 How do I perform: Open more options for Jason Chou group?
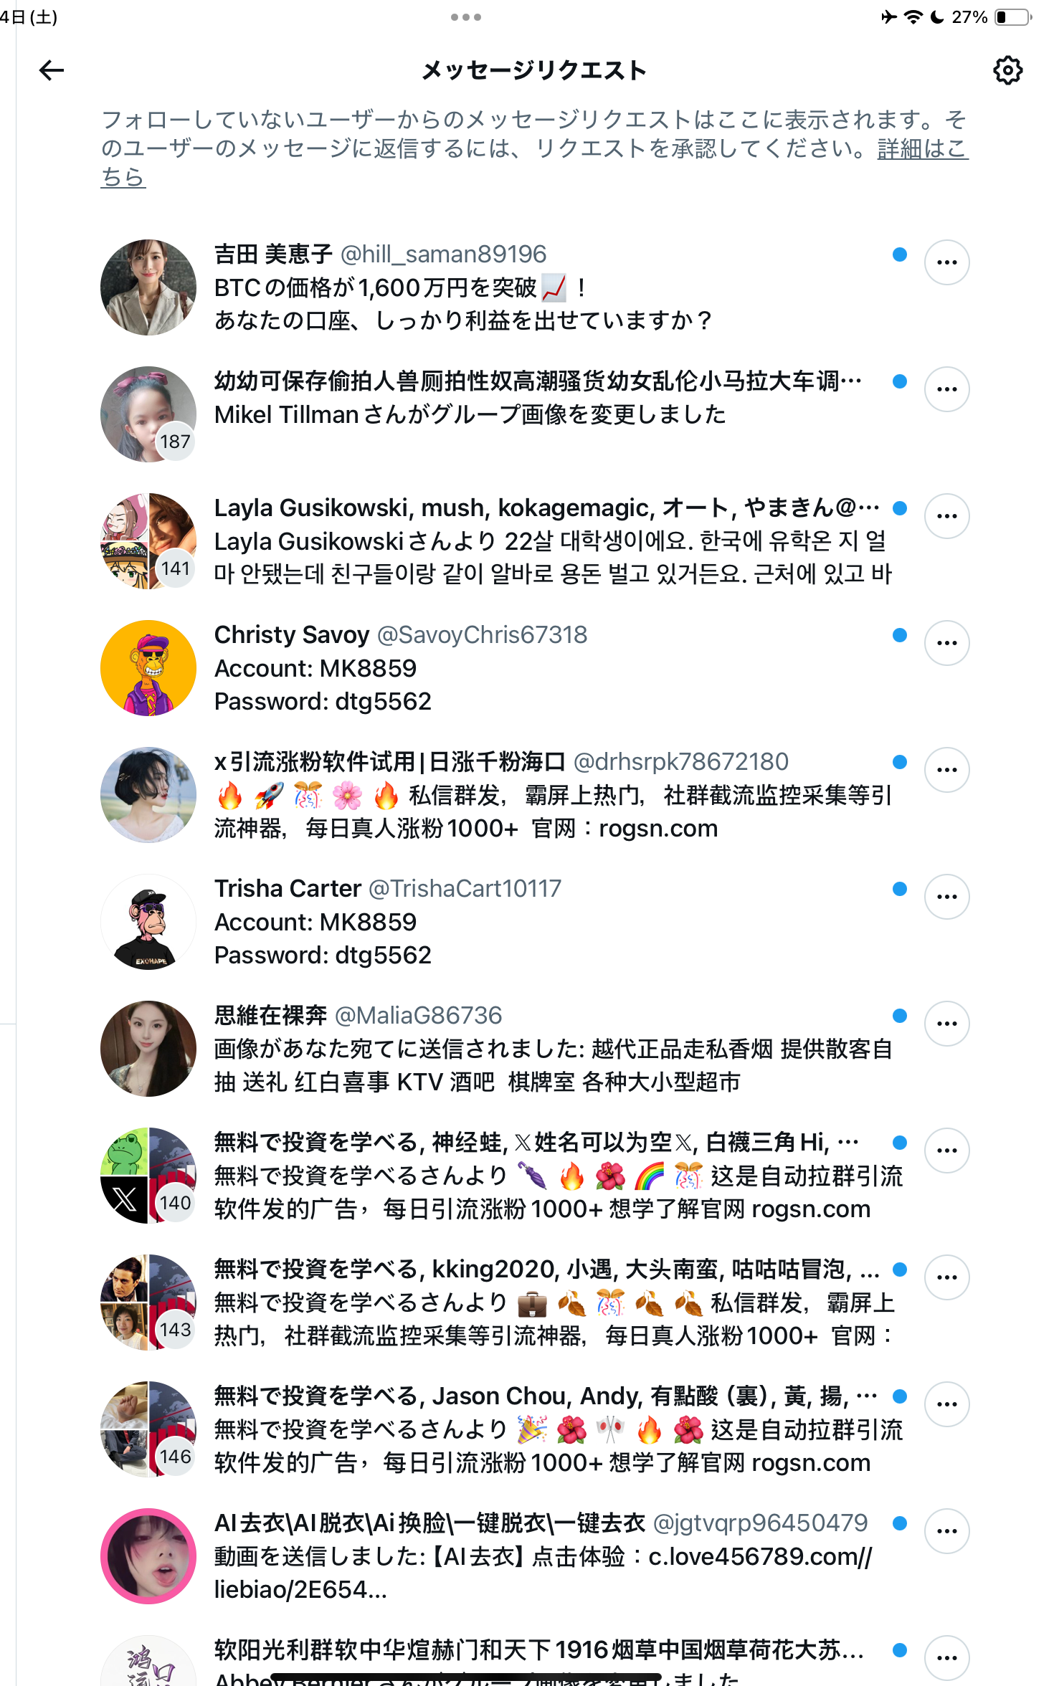pyautogui.click(x=946, y=1404)
